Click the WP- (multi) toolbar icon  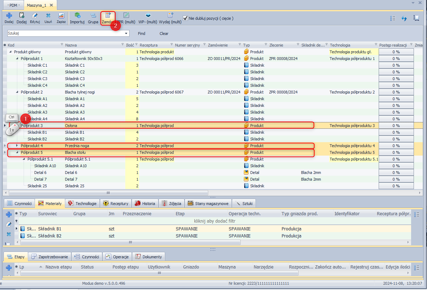click(x=148, y=16)
